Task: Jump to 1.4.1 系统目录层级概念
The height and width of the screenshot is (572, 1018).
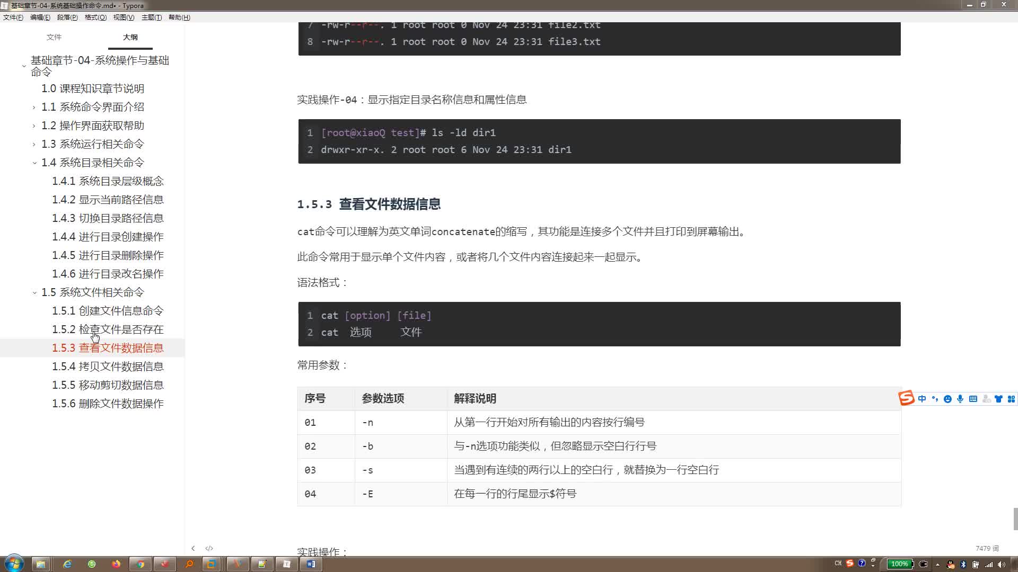Action: [108, 181]
